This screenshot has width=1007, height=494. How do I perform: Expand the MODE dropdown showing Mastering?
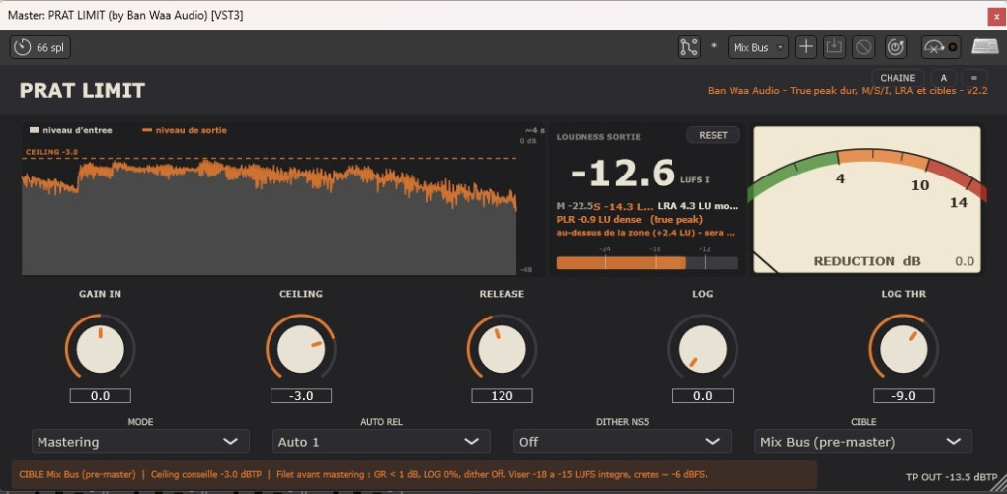(140, 442)
